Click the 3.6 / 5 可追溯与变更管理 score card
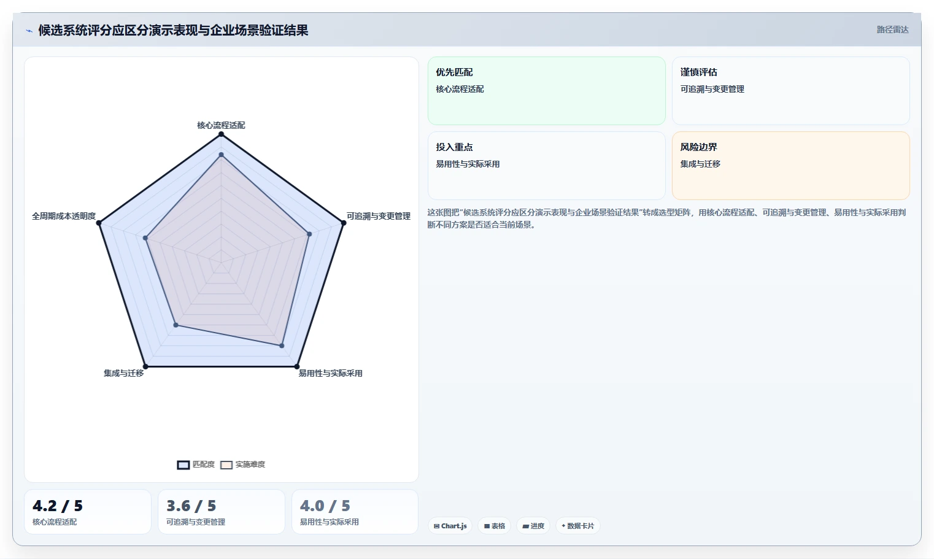934x559 pixels. (x=222, y=512)
